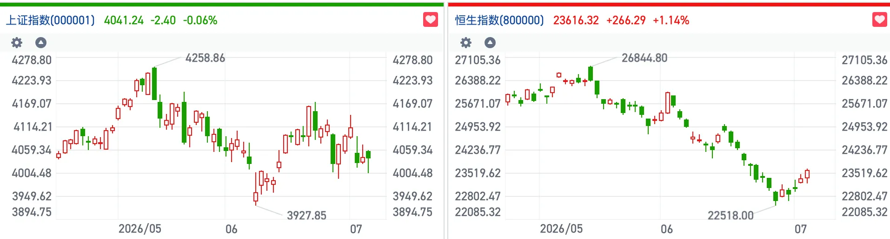The height and width of the screenshot is (239, 890).
Task: Click the 4041.24 Shanghai index price
Action: [124, 20]
